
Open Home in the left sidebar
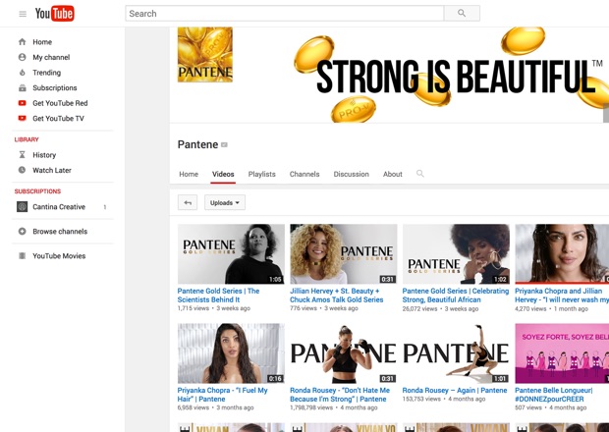[x=42, y=42]
